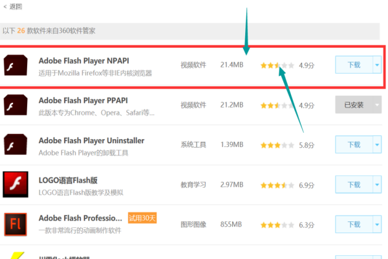Screen dimensions: 388x259
Task: Click description 一款非常流行的动画制作软件
Action: click(x=80, y=231)
